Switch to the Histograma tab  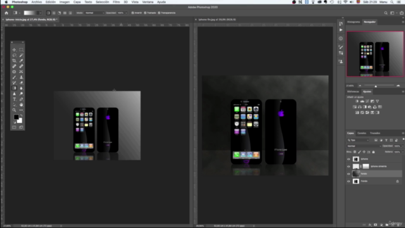[353, 22]
